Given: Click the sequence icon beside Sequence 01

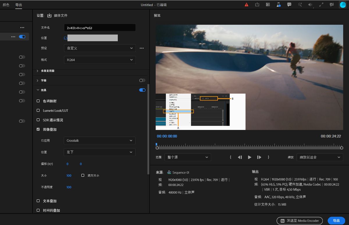Looking at the screenshot, I should (169, 172).
